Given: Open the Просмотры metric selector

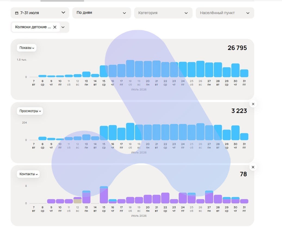Looking at the screenshot, I should click(30, 111).
